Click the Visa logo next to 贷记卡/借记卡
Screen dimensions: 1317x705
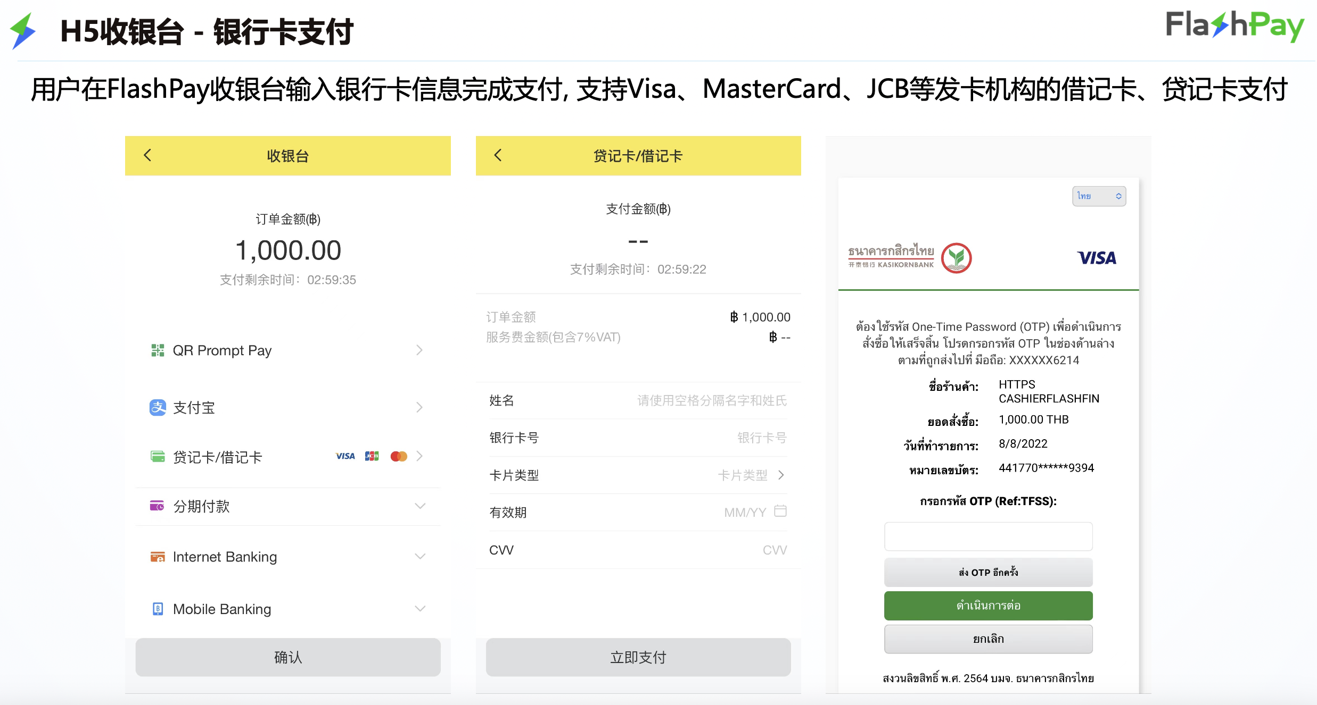pyautogui.click(x=344, y=456)
